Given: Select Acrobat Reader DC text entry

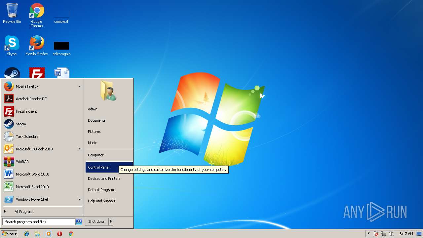Looking at the screenshot, I should [x=31, y=99].
